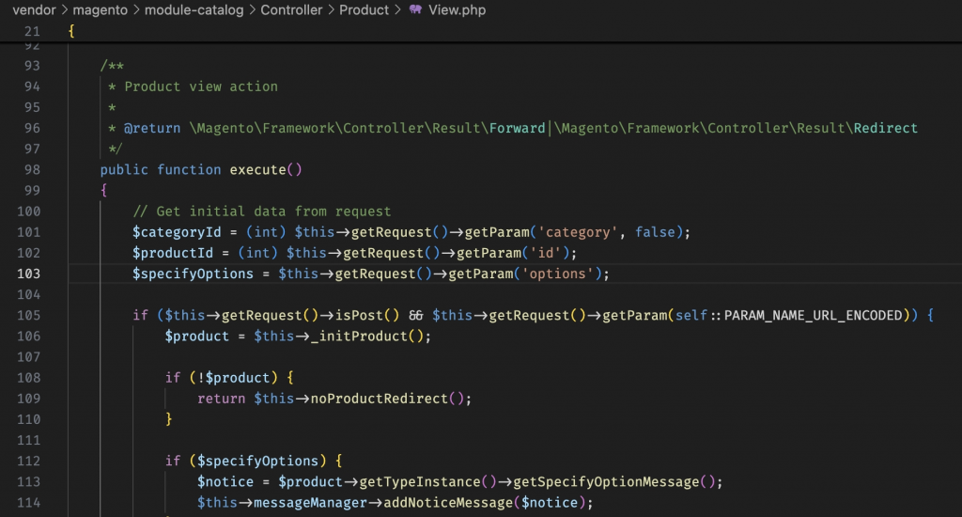Click line number 98 in the gutter
Image resolution: width=962 pixels, height=517 pixels.
[x=32, y=169]
